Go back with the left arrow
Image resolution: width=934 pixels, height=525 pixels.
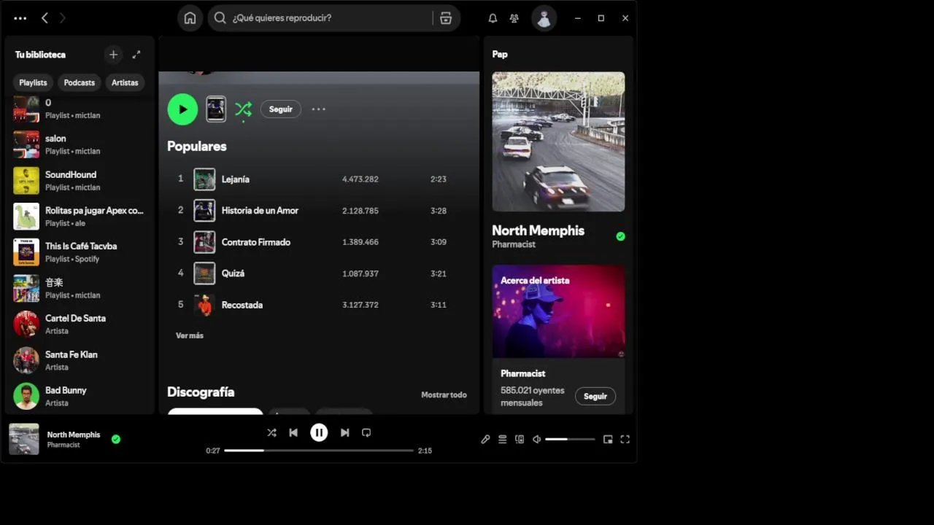[x=45, y=18]
